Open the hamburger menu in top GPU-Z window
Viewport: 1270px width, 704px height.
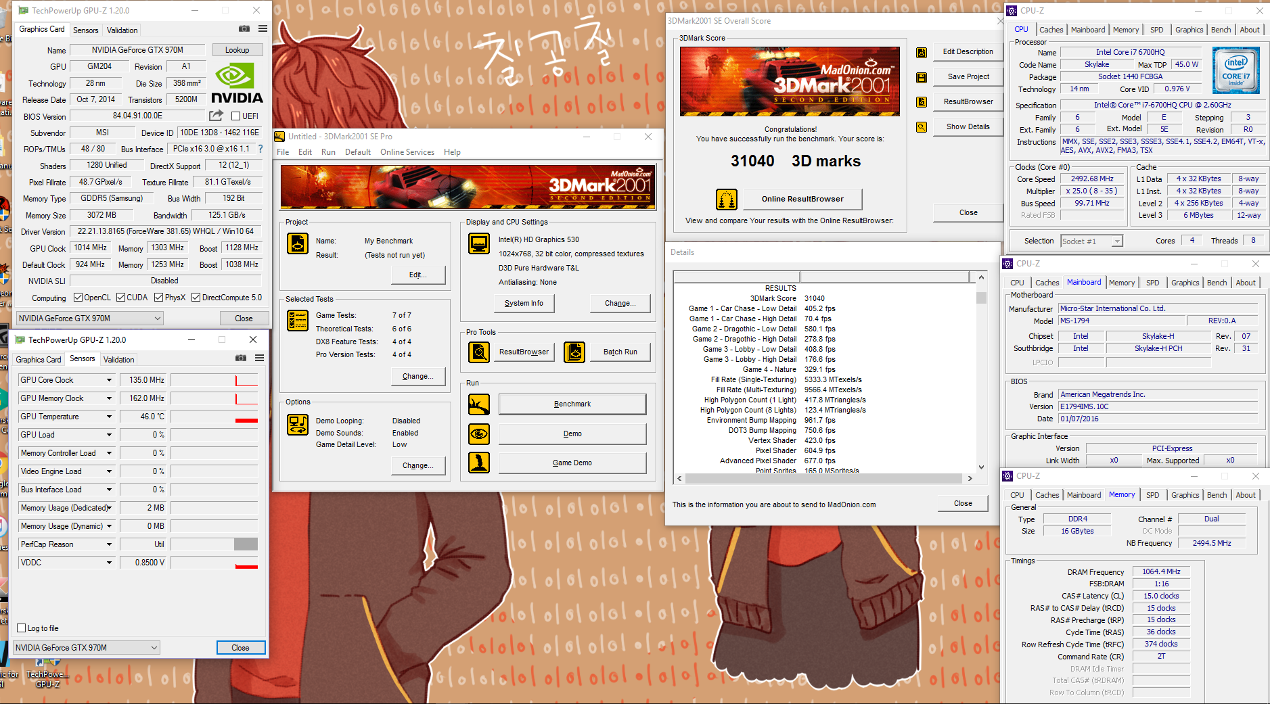(263, 29)
